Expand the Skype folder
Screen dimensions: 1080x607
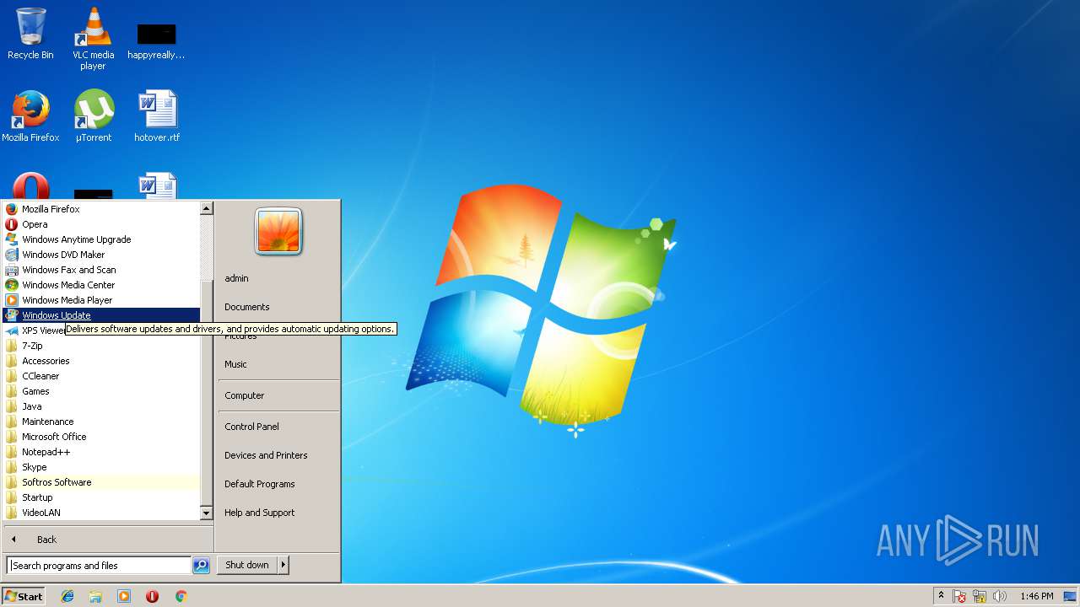point(101,467)
